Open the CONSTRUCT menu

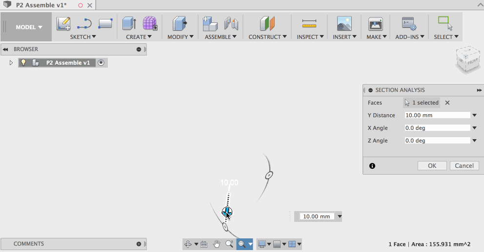coord(268,37)
